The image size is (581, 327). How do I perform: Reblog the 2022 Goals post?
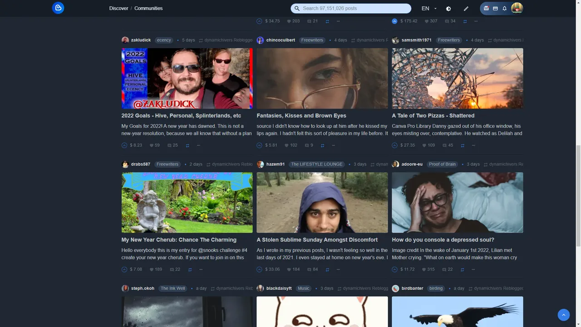coord(187,145)
